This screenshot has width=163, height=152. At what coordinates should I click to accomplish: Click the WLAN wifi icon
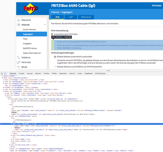click(x=19, y=67)
